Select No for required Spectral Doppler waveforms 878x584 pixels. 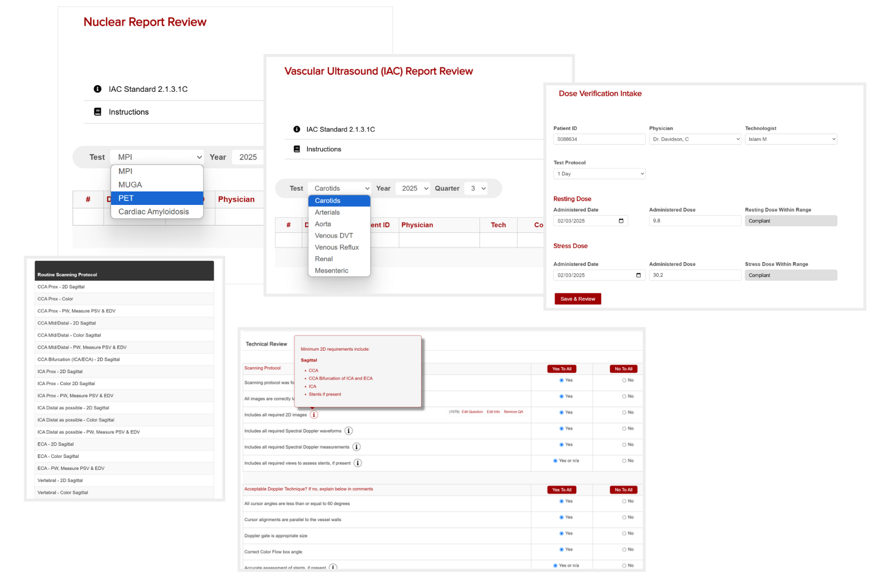pos(624,428)
